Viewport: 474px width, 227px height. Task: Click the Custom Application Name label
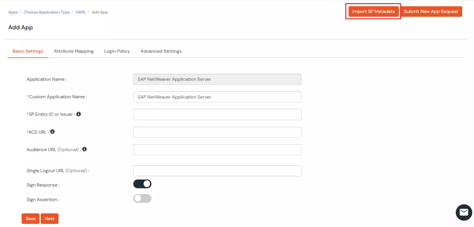pos(57,97)
